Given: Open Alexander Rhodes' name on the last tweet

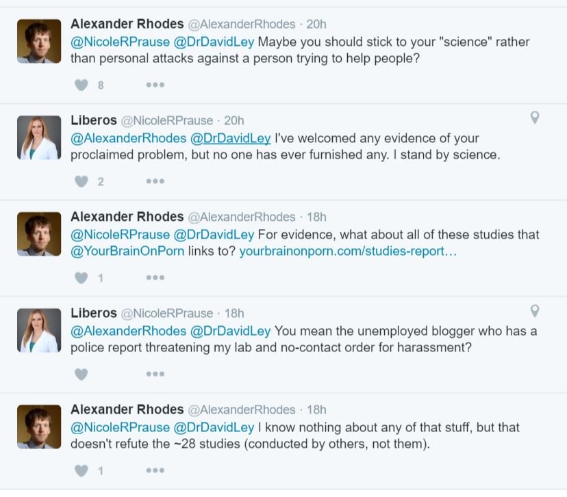Looking at the screenshot, I should click(x=127, y=409).
